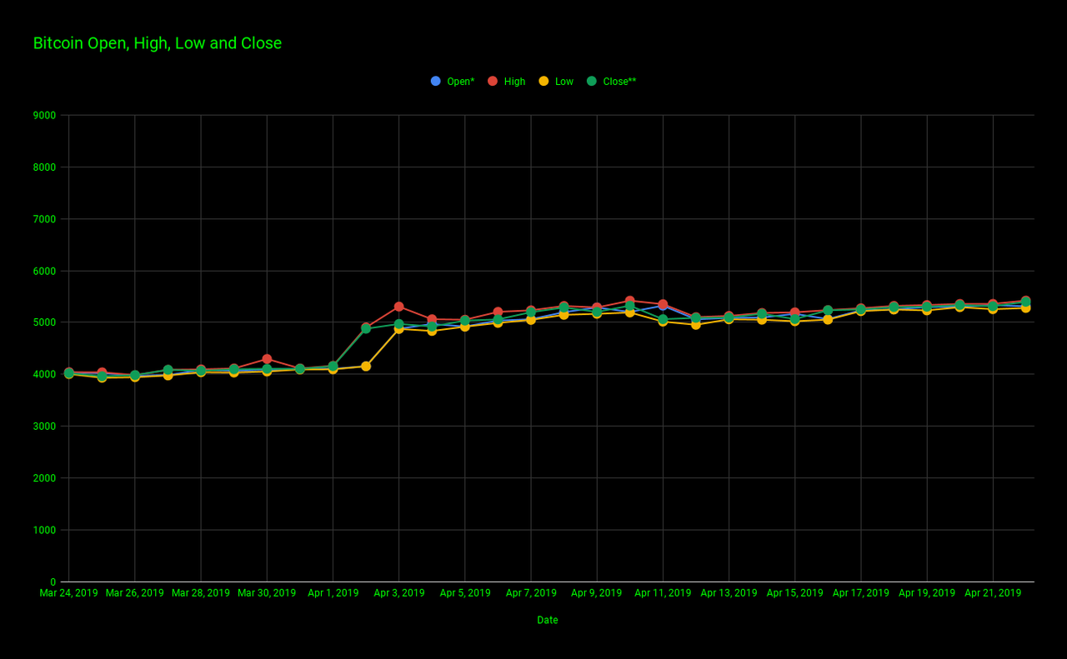Image resolution: width=1067 pixels, height=659 pixels.
Task: Click the Apr 13, 2019 date label
Action: [x=729, y=593]
